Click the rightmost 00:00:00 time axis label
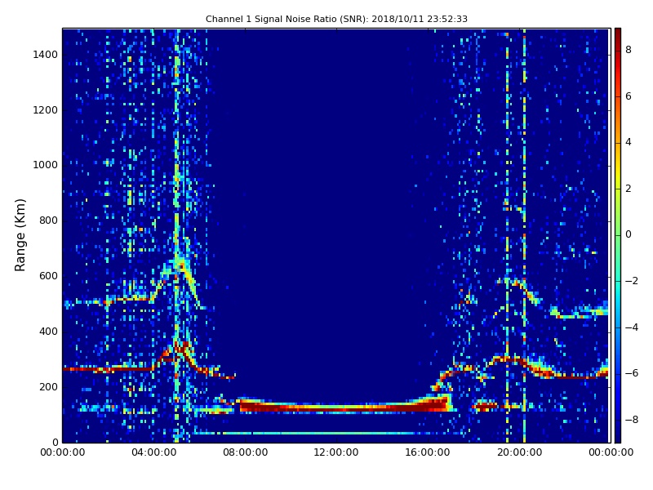 [x=611, y=452]
